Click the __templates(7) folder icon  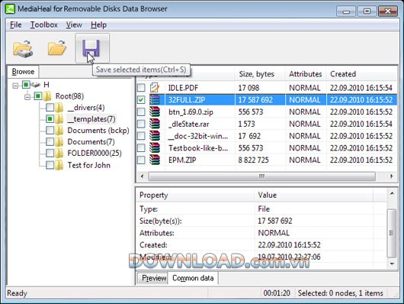point(59,119)
